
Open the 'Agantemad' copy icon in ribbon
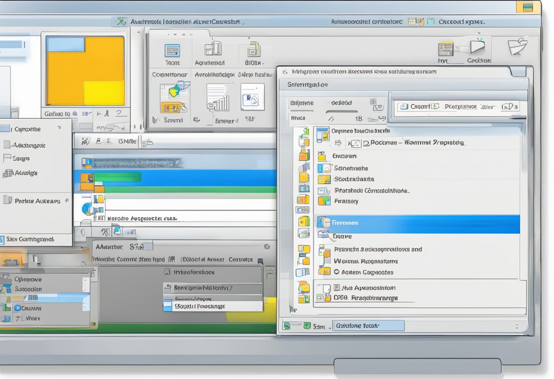pos(212,49)
